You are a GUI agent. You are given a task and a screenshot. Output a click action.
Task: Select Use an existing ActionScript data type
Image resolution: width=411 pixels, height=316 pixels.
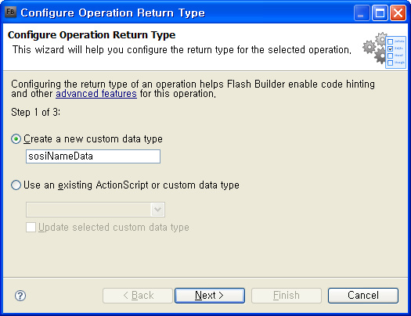[x=16, y=185]
